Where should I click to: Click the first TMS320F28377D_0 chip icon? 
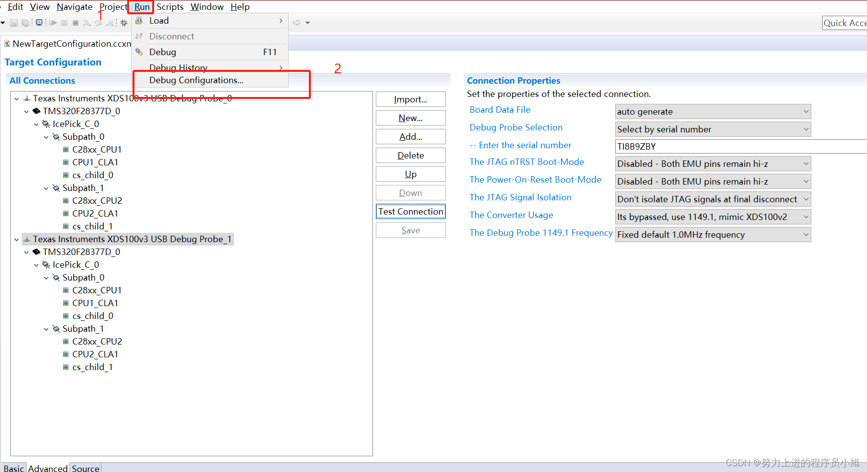pyautogui.click(x=36, y=111)
